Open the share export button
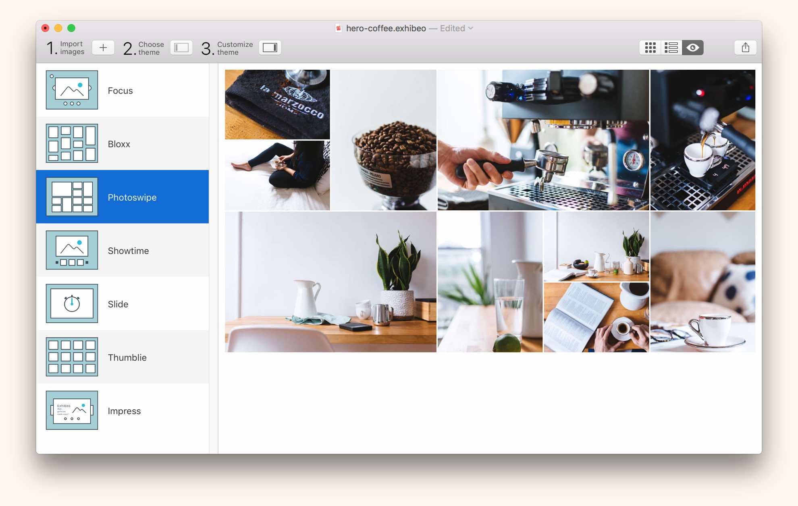Image resolution: width=798 pixels, height=506 pixels. pos(745,48)
